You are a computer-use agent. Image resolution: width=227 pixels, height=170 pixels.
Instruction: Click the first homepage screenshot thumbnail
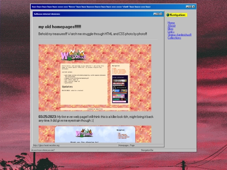point(95,78)
